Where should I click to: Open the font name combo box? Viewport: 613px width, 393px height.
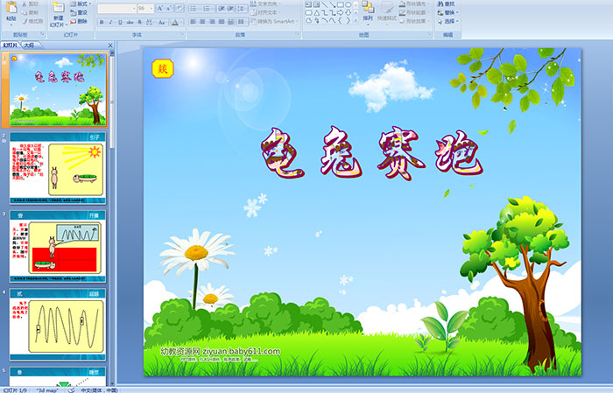tap(116, 9)
